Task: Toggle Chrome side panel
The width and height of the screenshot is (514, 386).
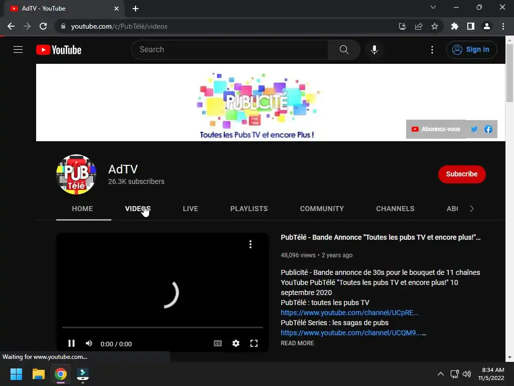Action: tap(470, 26)
